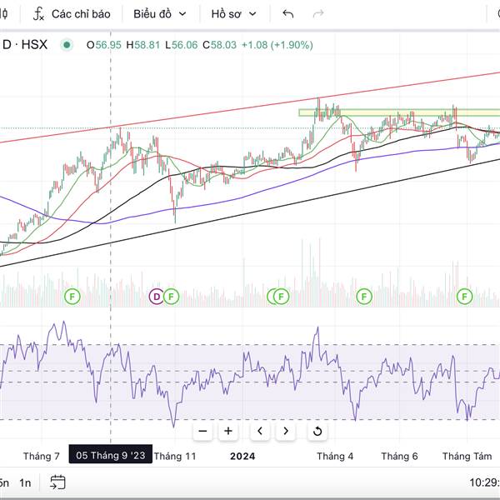Viewport: 500px width, 500px height.
Task: Open the go-to-date calendar icon
Action: (57, 482)
